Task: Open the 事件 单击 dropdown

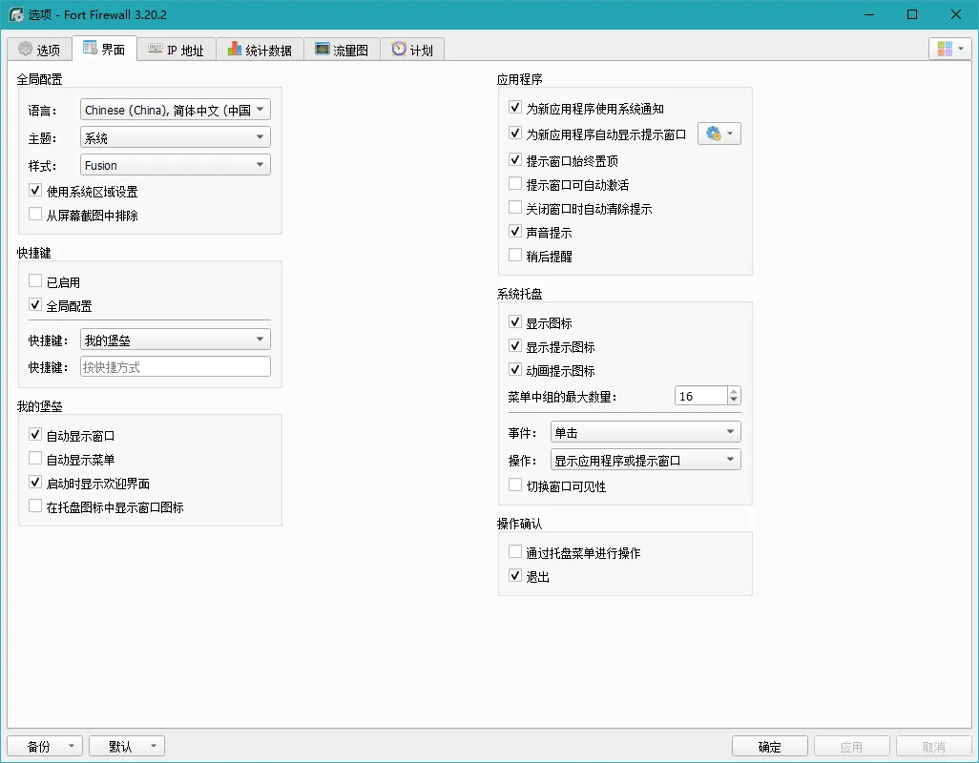Action: click(646, 432)
